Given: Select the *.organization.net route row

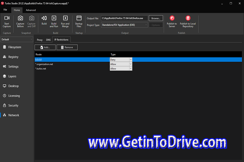Looking at the screenshot, I should tap(138, 64).
